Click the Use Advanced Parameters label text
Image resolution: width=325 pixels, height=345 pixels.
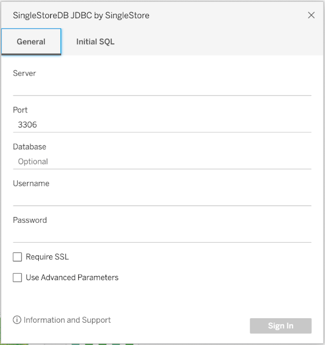coord(72,278)
